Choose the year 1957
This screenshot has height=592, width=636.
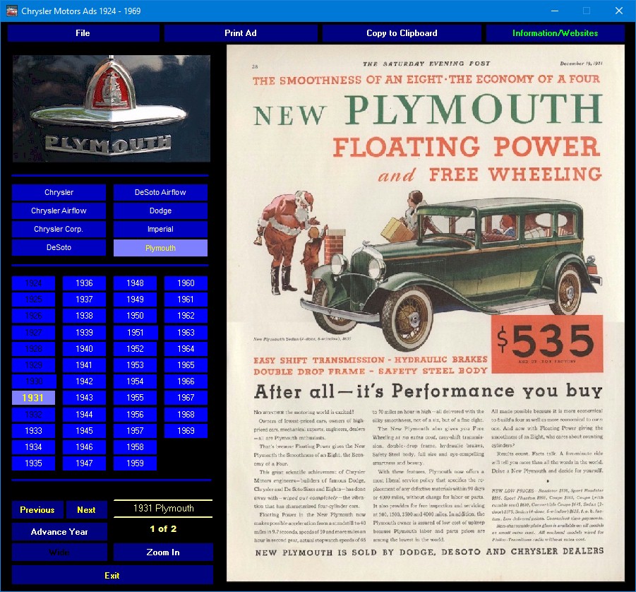[135, 431]
